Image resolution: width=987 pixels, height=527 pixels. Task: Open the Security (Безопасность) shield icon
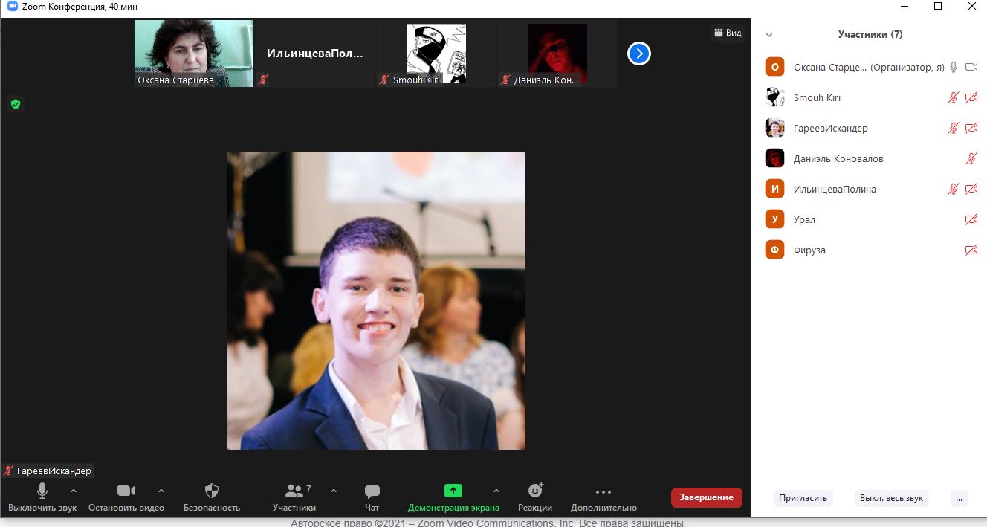pyautogui.click(x=212, y=491)
